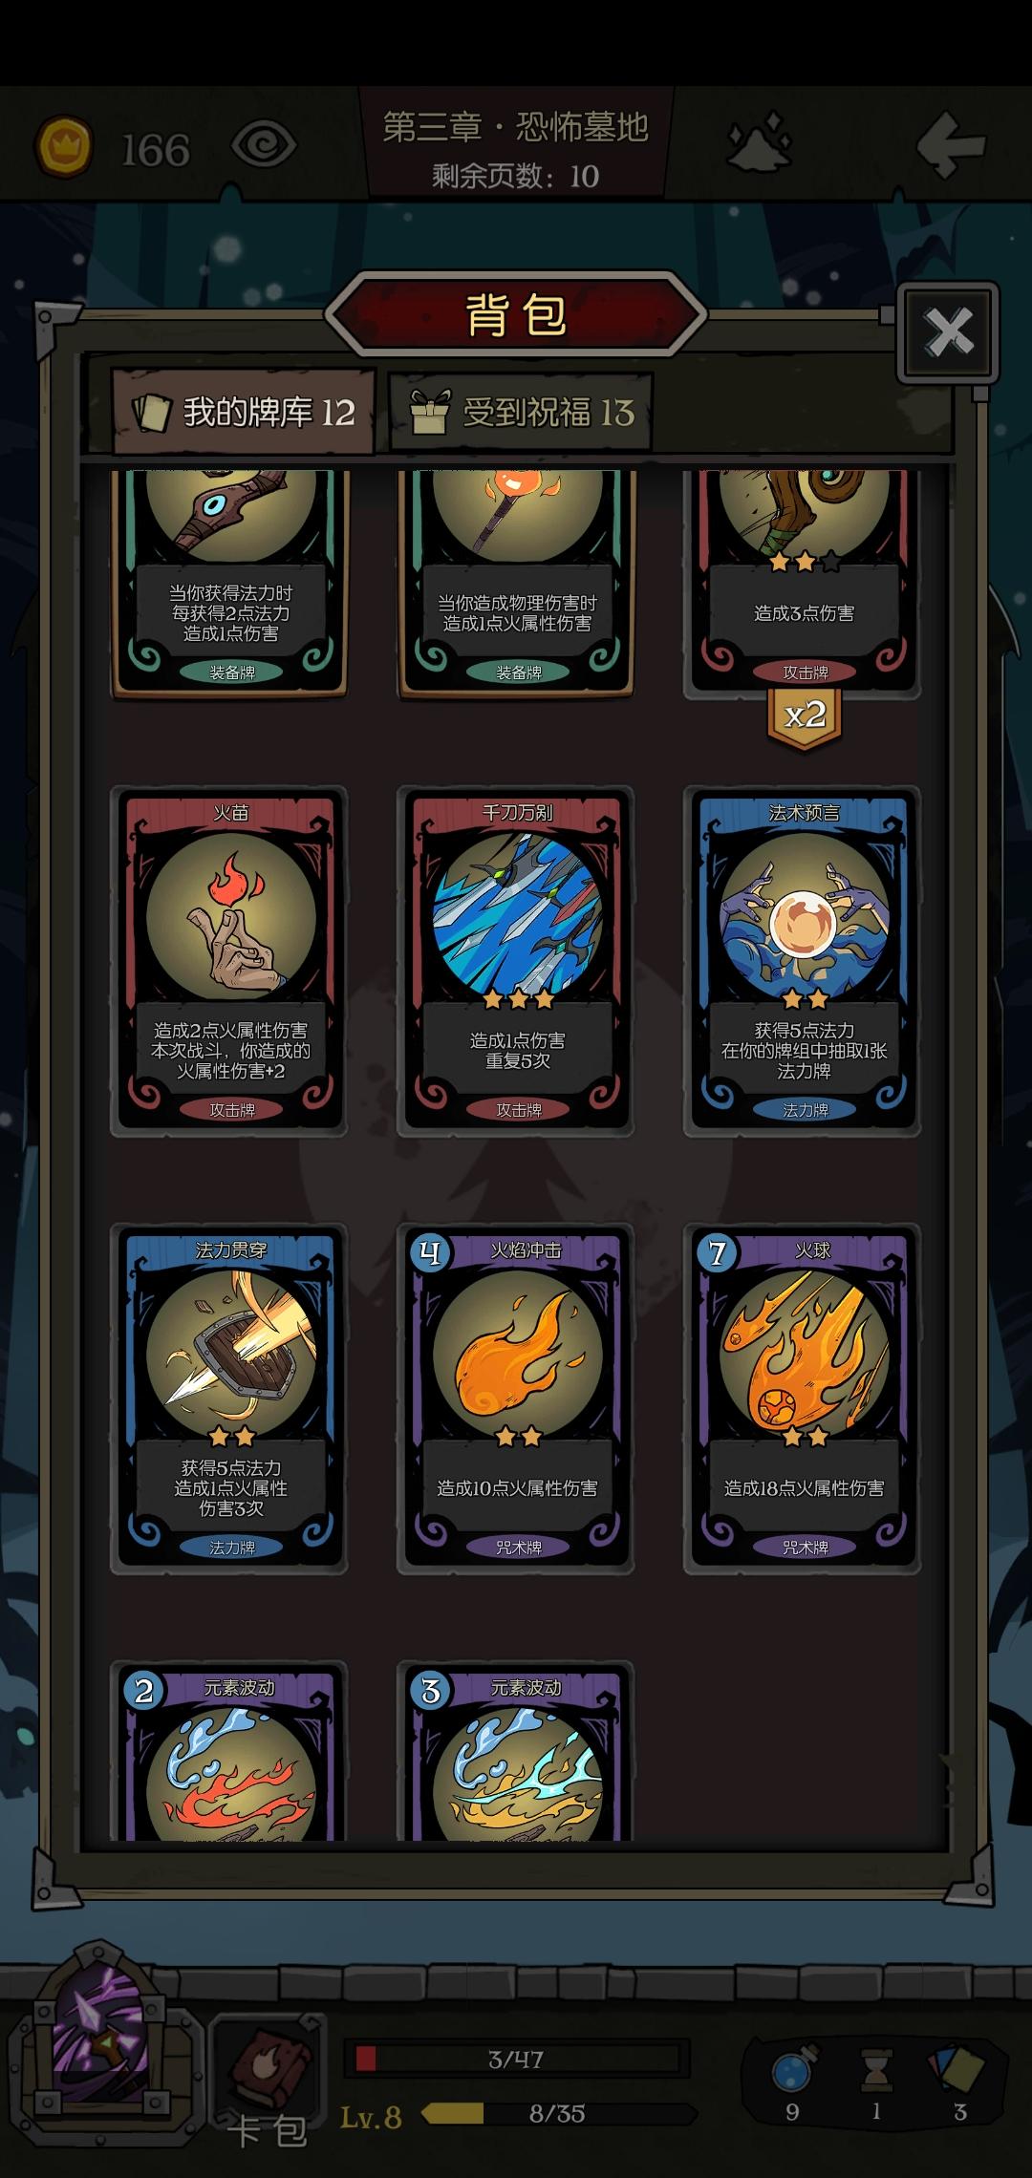Close the 背包 backpack panel

click(948, 332)
